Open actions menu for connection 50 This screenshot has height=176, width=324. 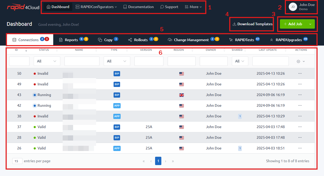pos(300,73)
